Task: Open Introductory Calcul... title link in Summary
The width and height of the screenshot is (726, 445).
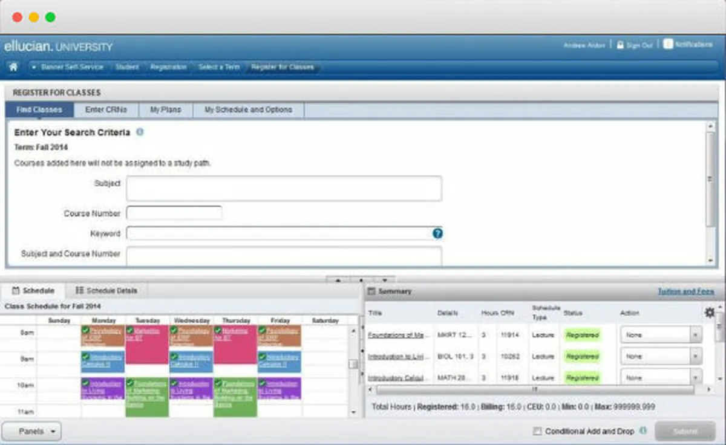Action: point(399,378)
